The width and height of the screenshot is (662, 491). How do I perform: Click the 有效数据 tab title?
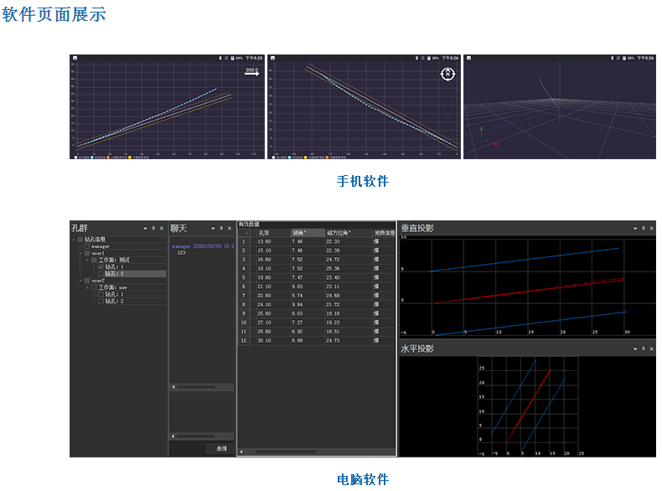249,225
